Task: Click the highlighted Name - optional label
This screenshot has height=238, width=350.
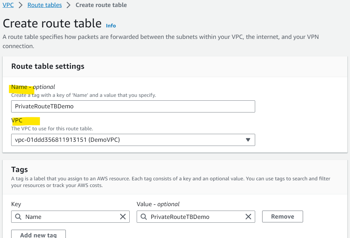Action: tap(33, 87)
